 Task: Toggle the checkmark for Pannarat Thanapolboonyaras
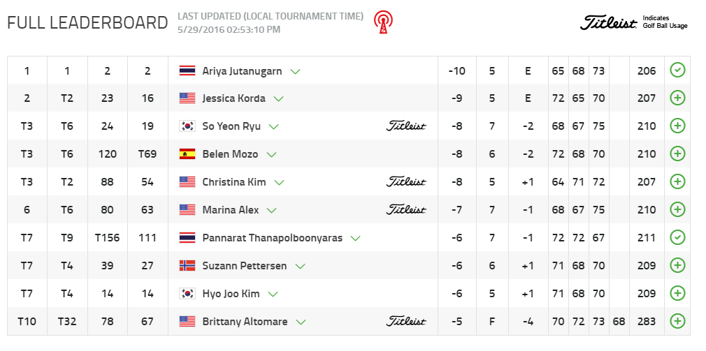pos(677,237)
